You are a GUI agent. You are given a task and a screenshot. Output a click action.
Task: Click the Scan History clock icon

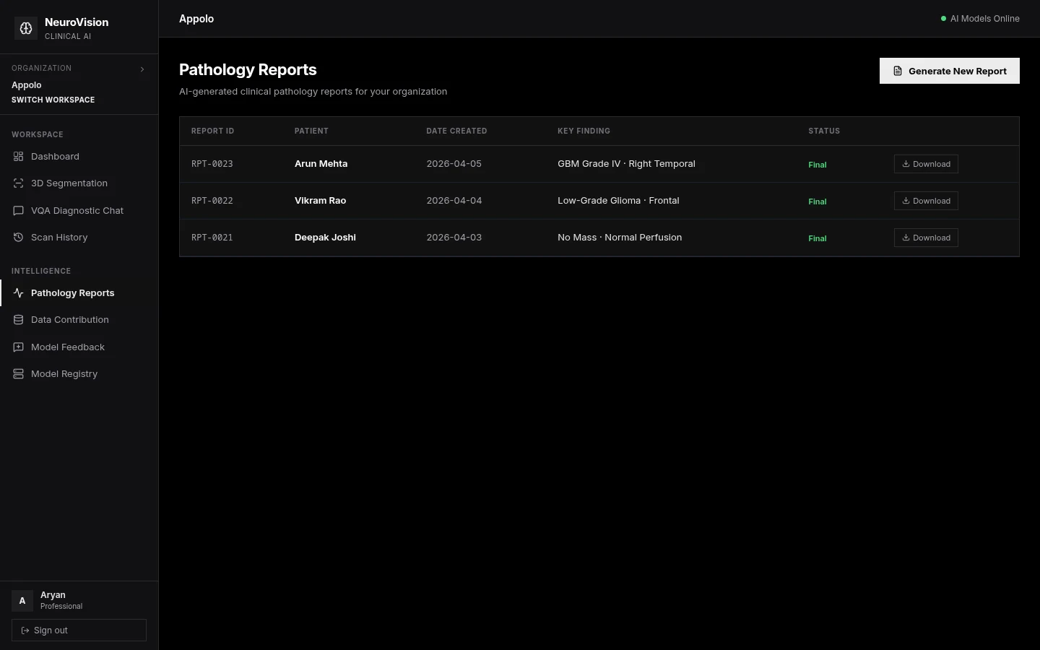point(19,238)
